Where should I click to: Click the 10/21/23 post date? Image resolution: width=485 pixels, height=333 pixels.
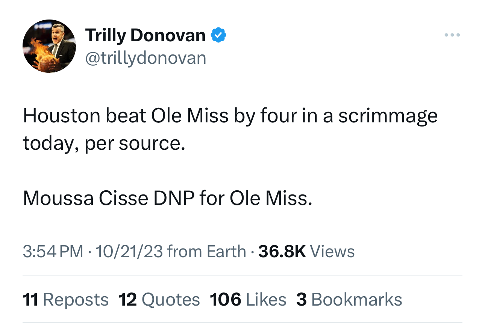(129, 251)
